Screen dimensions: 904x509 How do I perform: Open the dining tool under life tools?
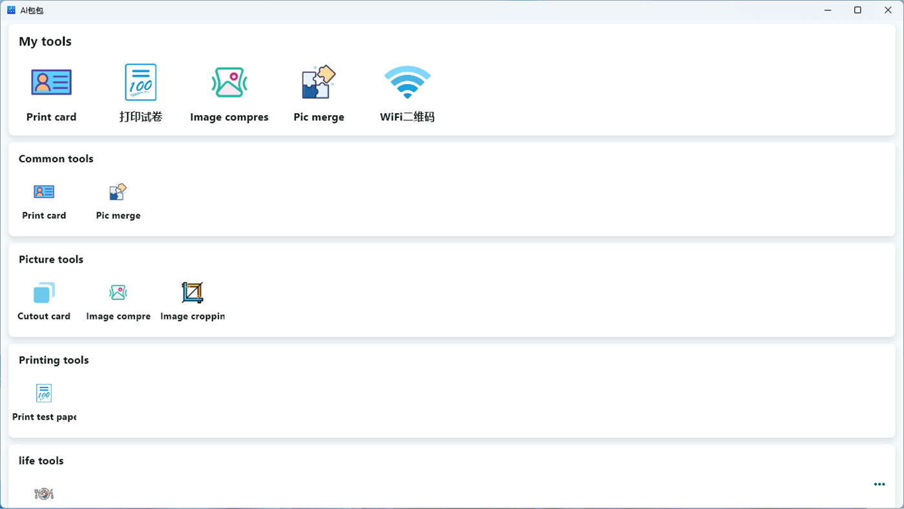(43, 493)
